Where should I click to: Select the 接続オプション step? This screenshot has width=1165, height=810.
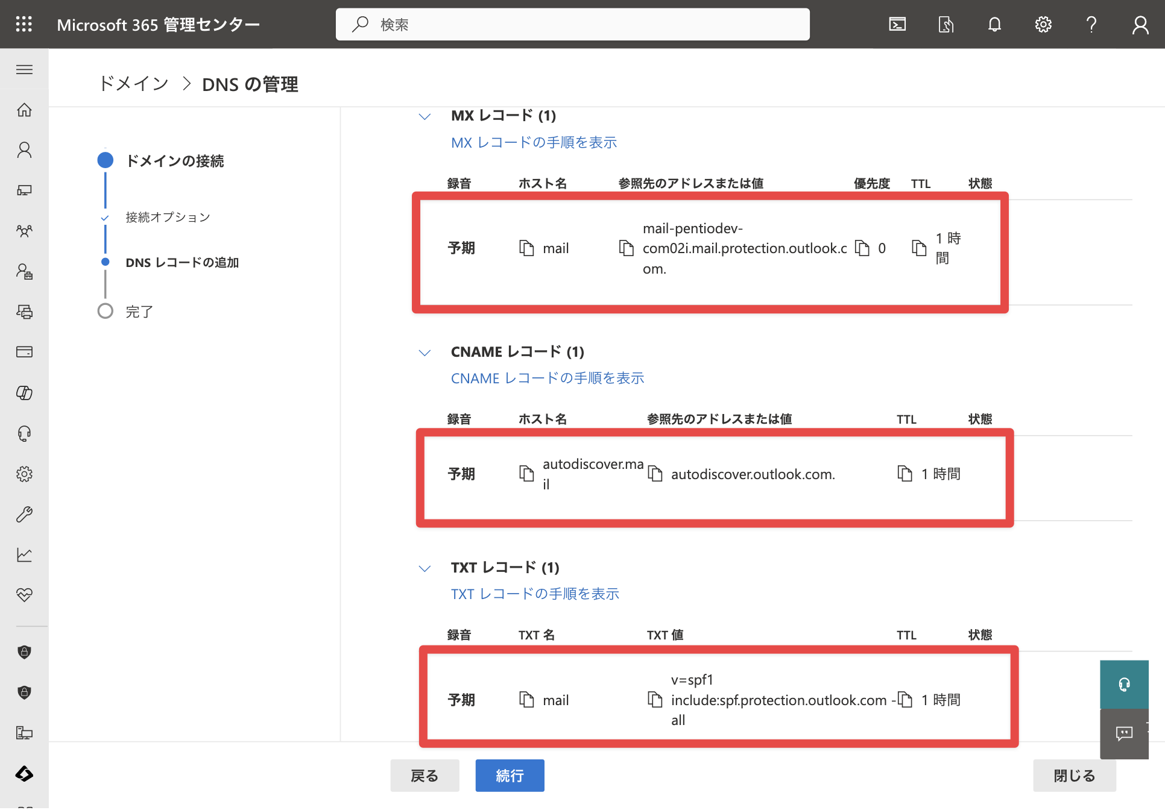pyautogui.click(x=168, y=218)
